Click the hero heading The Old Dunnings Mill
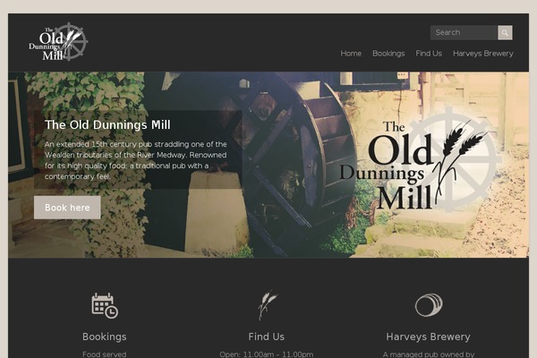The image size is (537, 358). pos(107,124)
